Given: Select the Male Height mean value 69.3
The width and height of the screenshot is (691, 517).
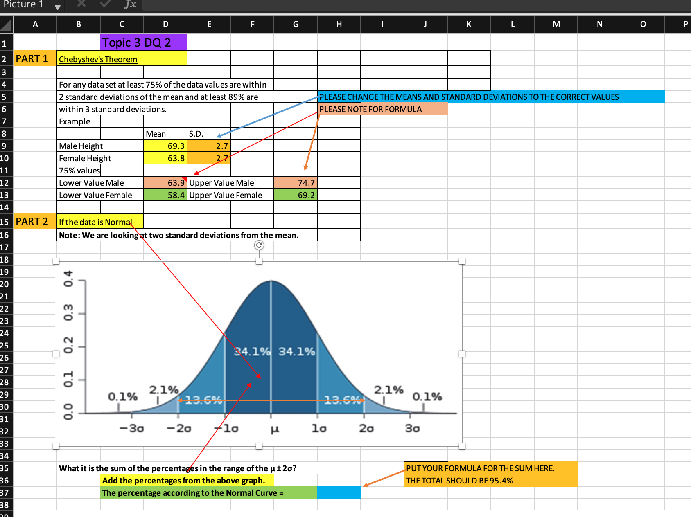Looking at the screenshot, I should (165, 146).
